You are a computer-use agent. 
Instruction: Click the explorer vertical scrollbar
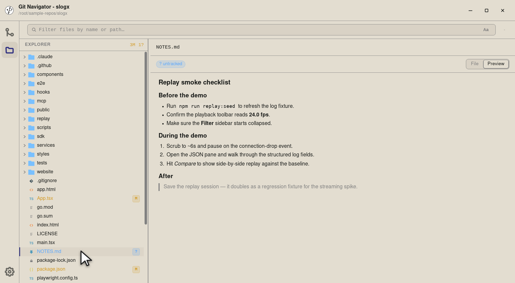click(146, 138)
